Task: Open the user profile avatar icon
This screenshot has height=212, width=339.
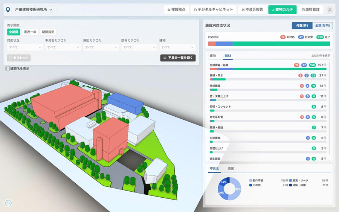Action: pos(330,10)
